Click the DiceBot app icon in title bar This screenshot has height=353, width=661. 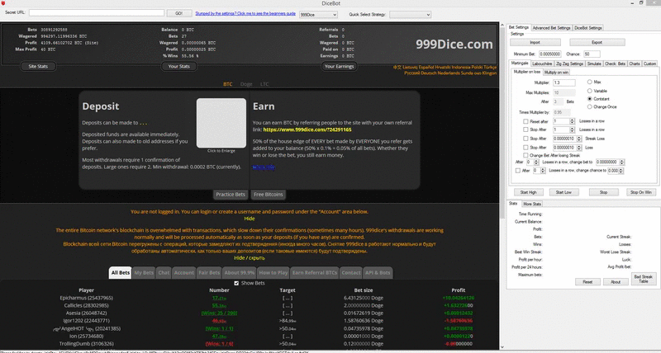coord(3,3)
